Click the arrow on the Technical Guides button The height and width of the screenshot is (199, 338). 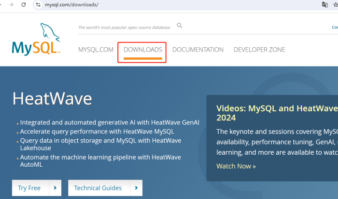coord(137,188)
